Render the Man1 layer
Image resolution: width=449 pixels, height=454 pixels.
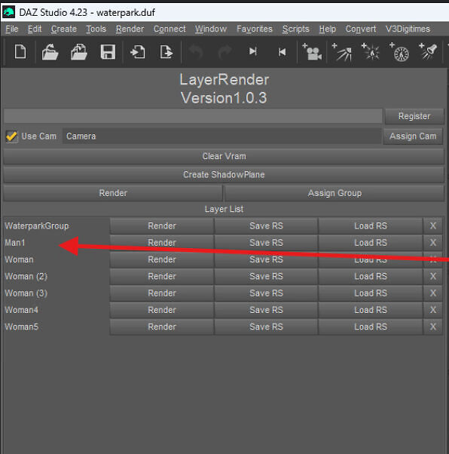[x=162, y=243]
